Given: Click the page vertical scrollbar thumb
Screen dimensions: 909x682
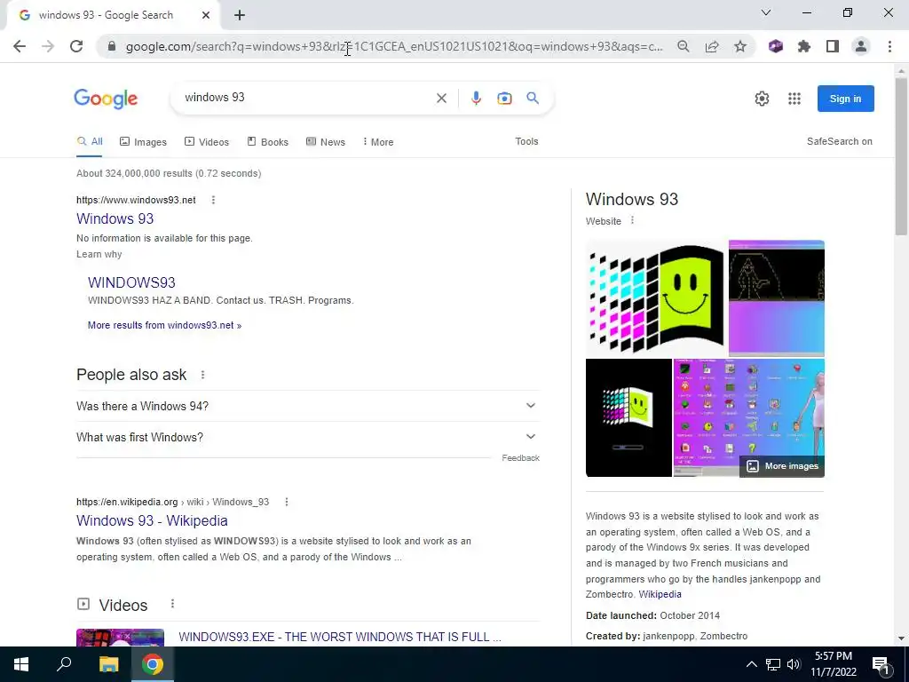Looking at the screenshot, I should pyautogui.click(x=901, y=155).
